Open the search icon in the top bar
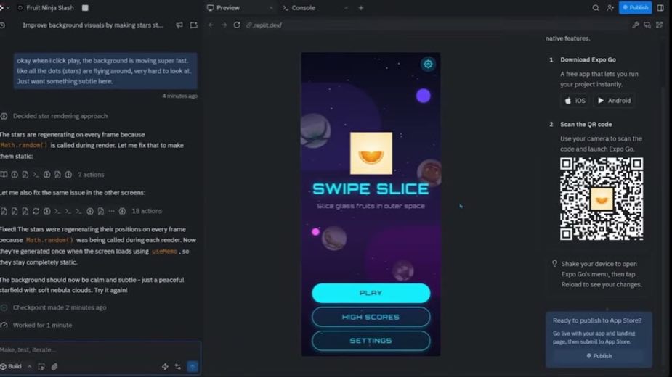The width and height of the screenshot is (672, 377). pyautogui.click(x=596, y=8)
